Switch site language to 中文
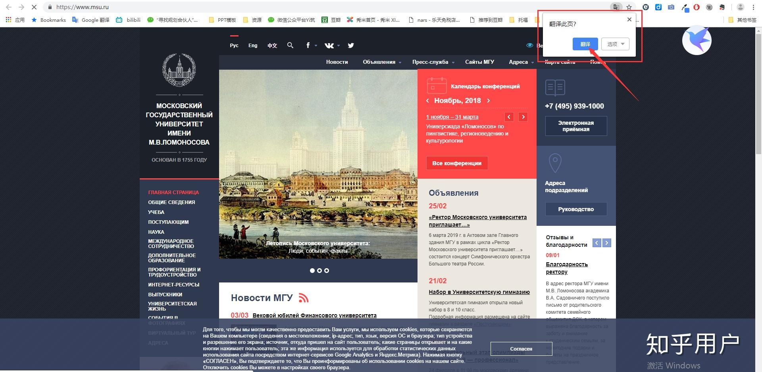762x372 pixels. (x=272, y=46)
